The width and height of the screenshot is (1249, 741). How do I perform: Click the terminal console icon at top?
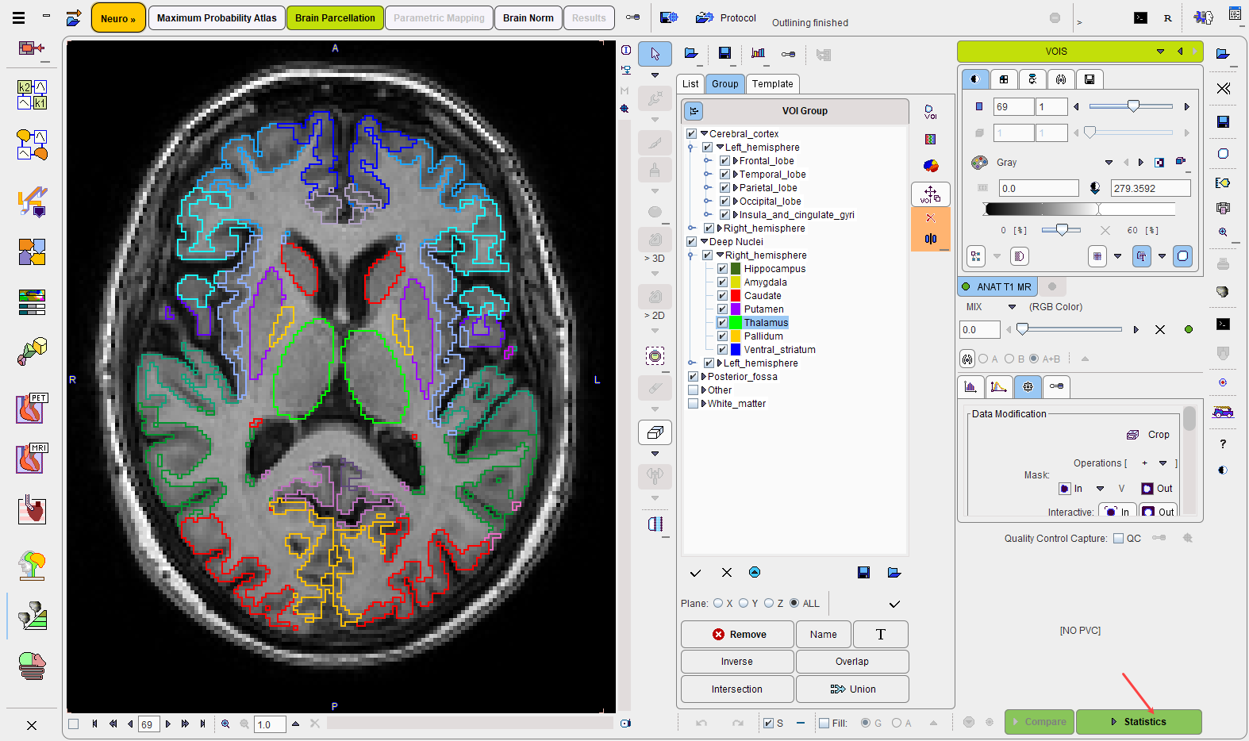tap(1140, 17)
